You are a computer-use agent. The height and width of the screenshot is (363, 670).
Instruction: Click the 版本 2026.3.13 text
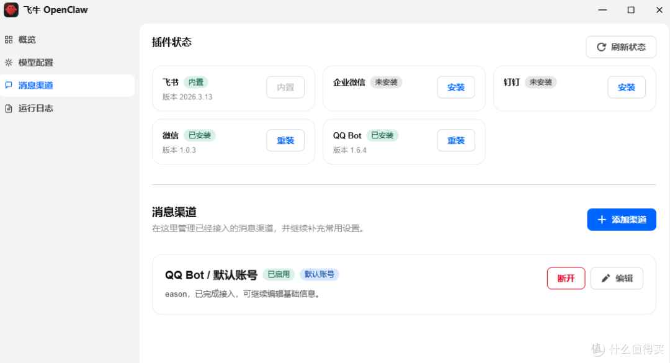pyautogui.click(x=187, y=97)
